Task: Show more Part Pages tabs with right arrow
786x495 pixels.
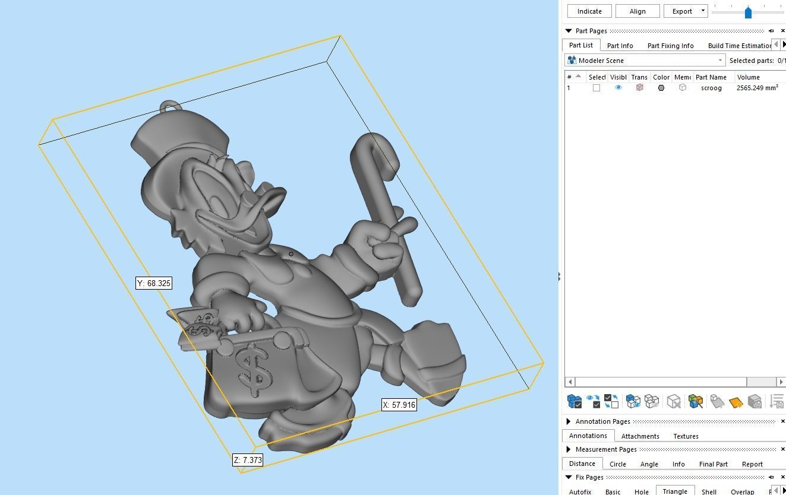Action: [783, 45]
